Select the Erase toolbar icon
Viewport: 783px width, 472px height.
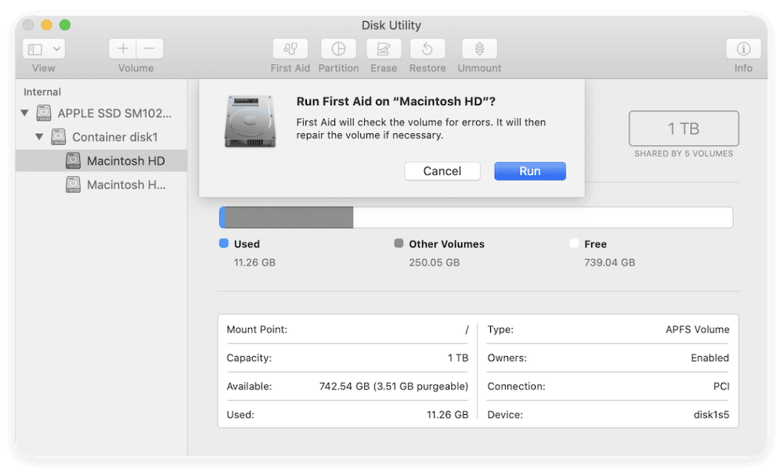384,49
